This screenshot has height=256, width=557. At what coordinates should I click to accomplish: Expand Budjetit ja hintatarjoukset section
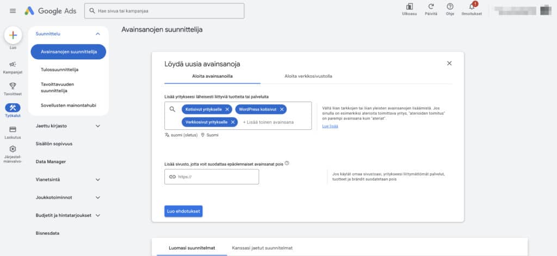(98, 215)
